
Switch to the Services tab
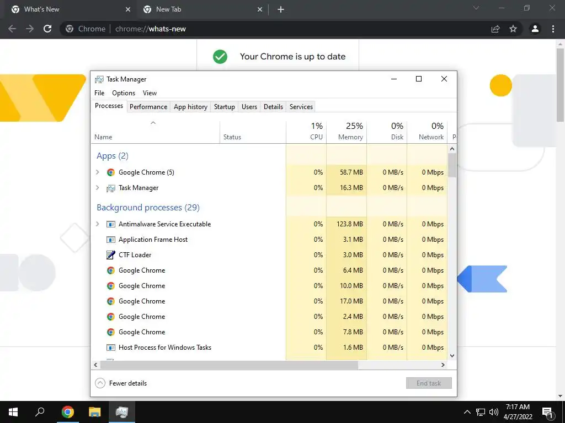click(301, 107)
